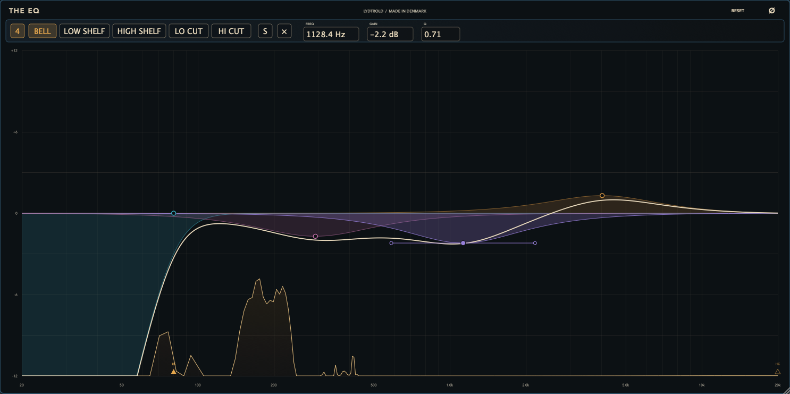Click the Q field showing 0.71
Image resolution: width=790 pixels, height=394 pixels.
(x=441, y=35)
